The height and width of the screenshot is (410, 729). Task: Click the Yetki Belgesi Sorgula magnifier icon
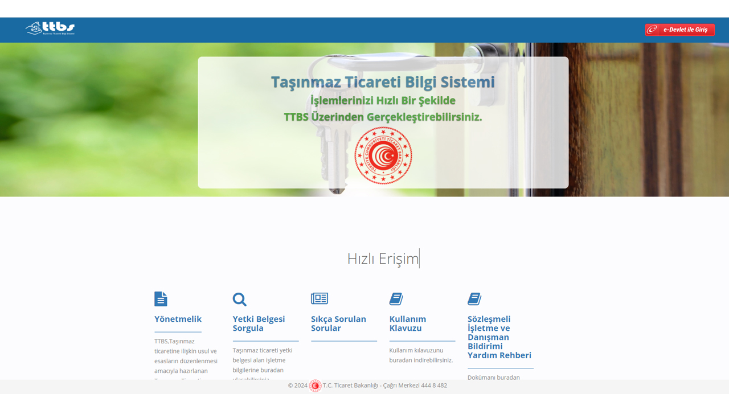coord(239,298)
